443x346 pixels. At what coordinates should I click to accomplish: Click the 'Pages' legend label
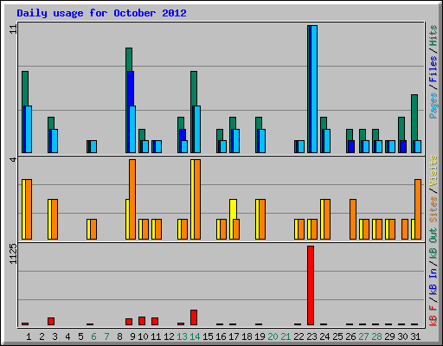[433, 106]
